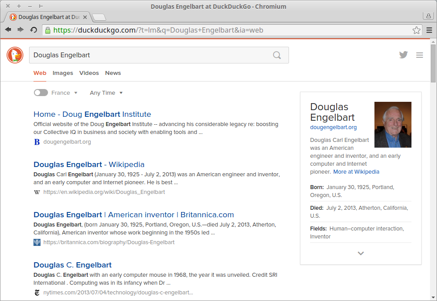The image size is (437, 301).
Task: Switch to the News tab
Action: pyautogui.click(x=113, y=73)
